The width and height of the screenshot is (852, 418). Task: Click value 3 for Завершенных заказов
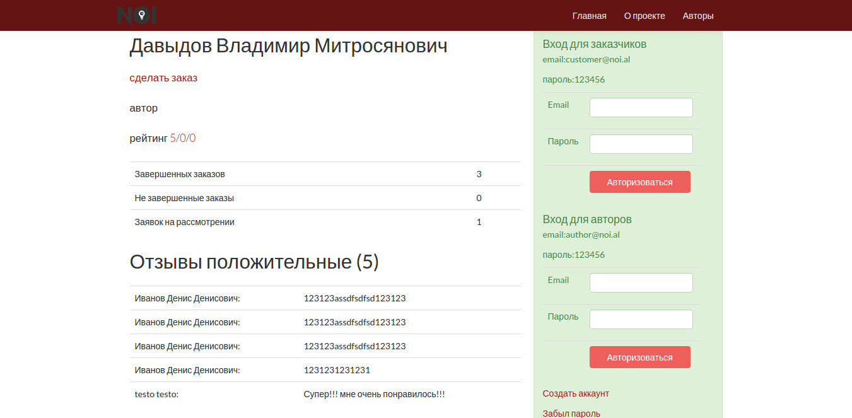coord(479,174)
